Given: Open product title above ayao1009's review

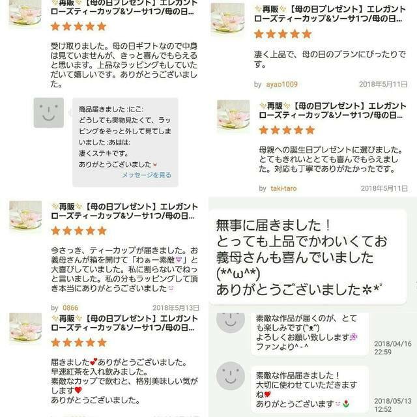Looking at the screenshot, I should (330, 14).
